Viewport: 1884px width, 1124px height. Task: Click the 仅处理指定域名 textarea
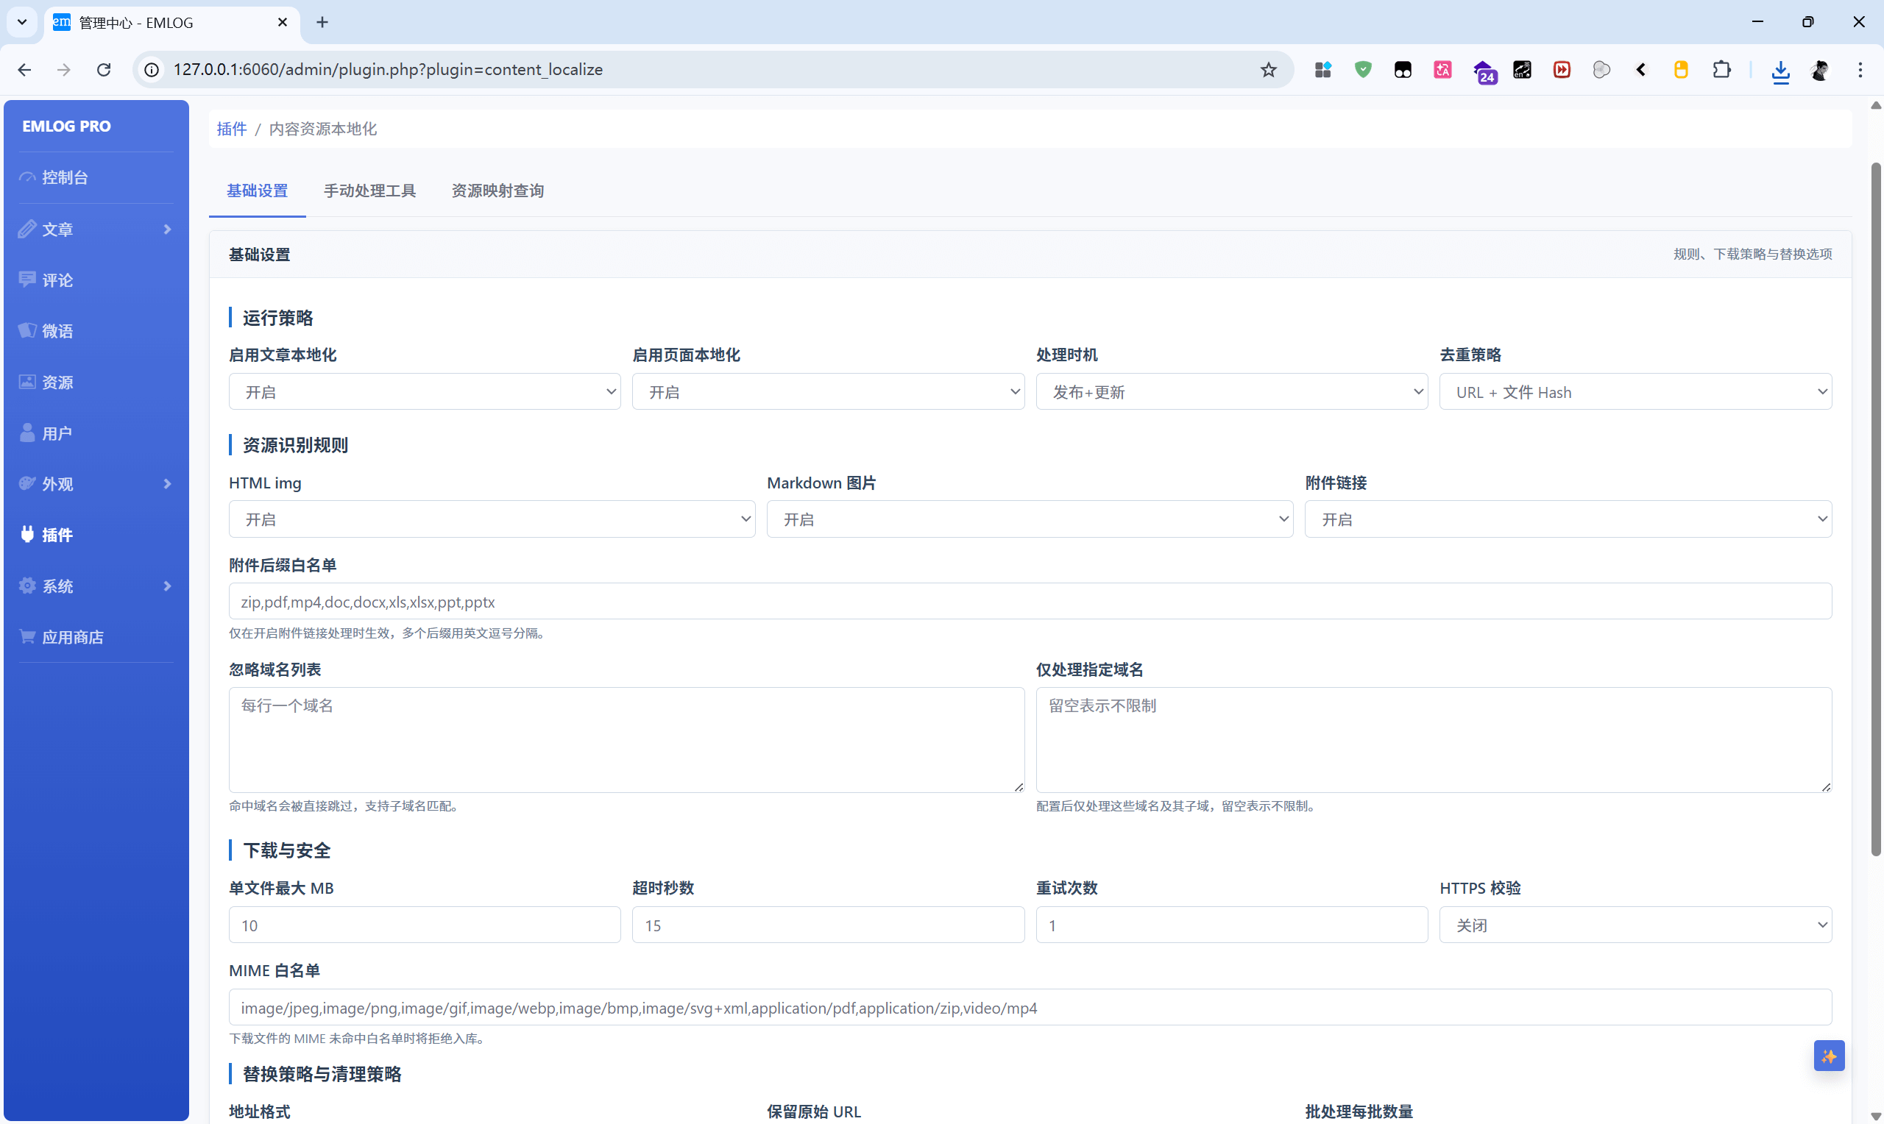click(1434, 739)
